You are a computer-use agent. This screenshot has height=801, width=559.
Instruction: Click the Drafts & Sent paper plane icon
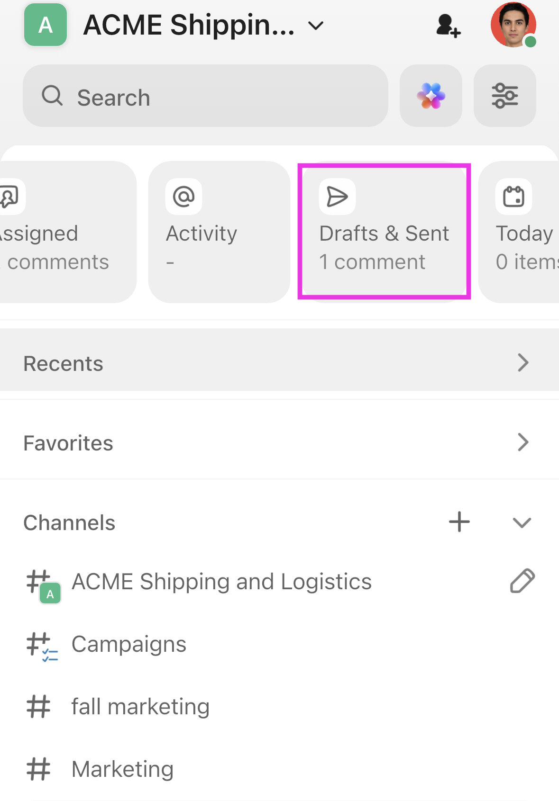[337, 197]
